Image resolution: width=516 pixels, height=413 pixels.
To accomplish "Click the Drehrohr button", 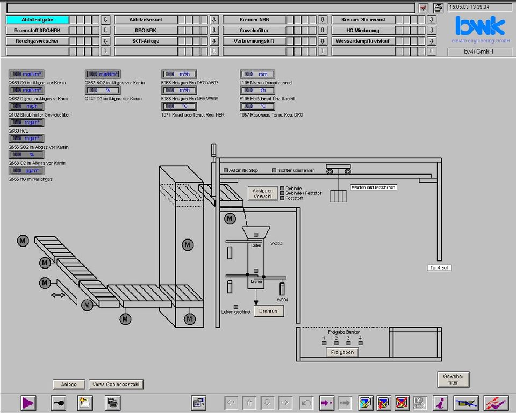I will (x=268, y=311).
